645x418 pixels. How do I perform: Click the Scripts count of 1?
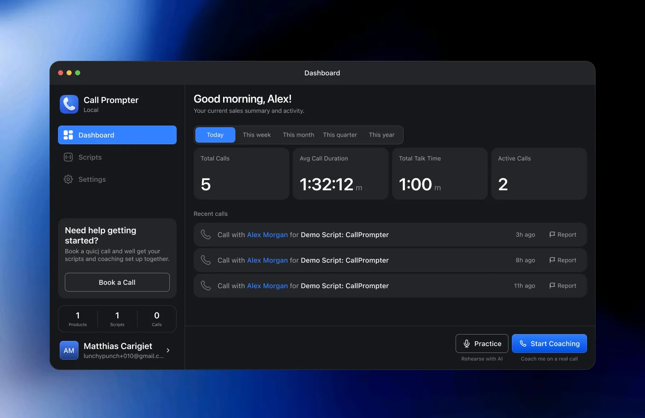click(x=117, y=319)
